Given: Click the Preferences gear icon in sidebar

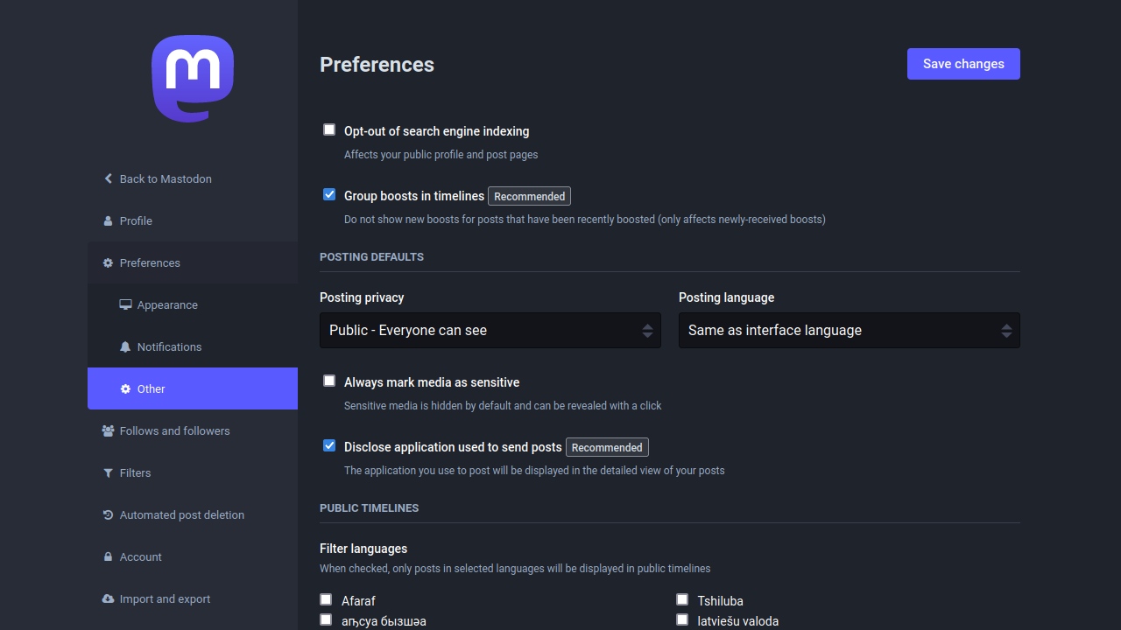Looking at the screenshot, I should tap(107, 262).
